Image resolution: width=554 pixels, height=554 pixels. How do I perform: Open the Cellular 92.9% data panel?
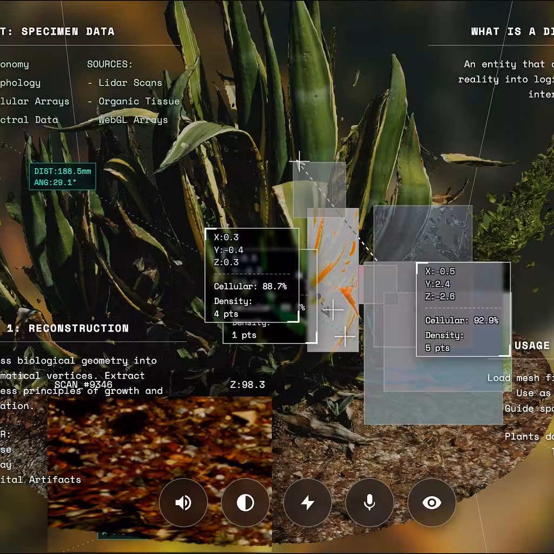(x=463, y=309)
